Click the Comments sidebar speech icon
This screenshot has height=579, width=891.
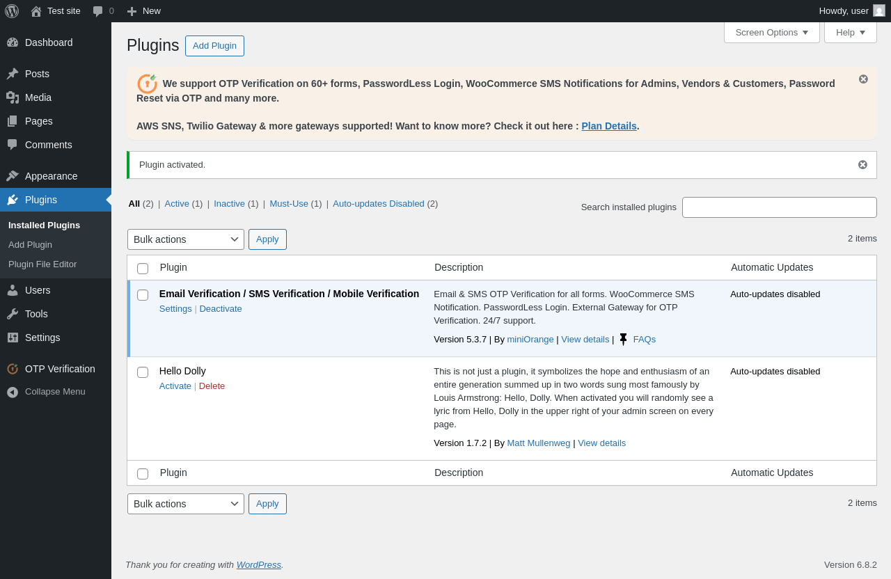click(13, 145)
